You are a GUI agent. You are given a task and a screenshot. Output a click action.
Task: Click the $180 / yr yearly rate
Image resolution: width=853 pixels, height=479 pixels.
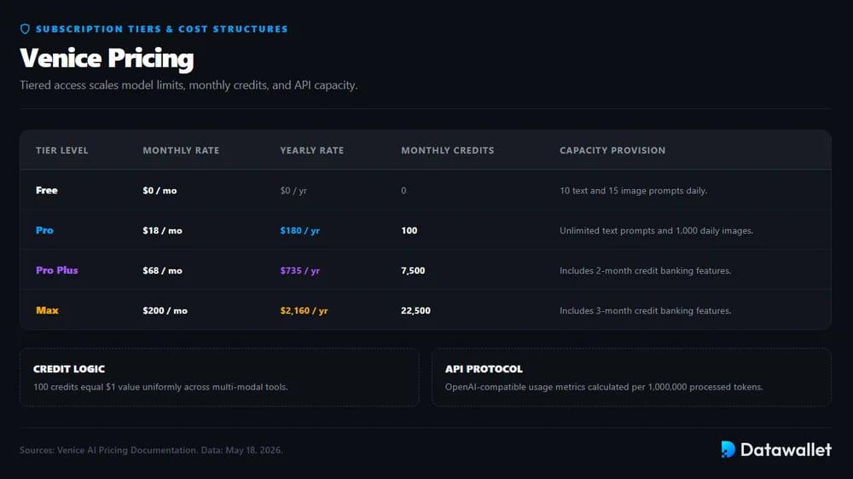[x=299, y=230]
